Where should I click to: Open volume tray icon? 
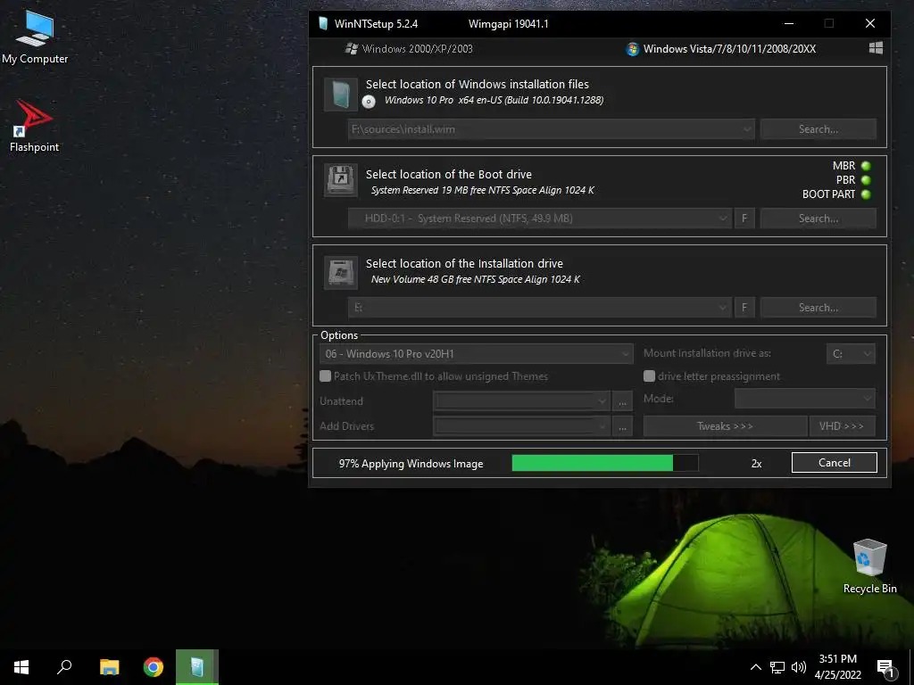[x=799, y=667]
